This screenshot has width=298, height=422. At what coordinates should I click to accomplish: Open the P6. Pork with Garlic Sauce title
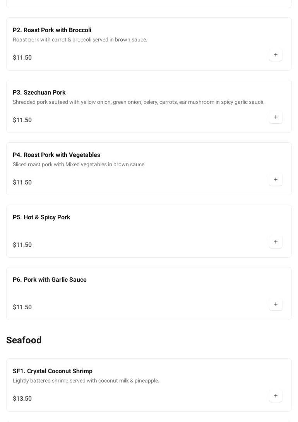click(50, 280)
